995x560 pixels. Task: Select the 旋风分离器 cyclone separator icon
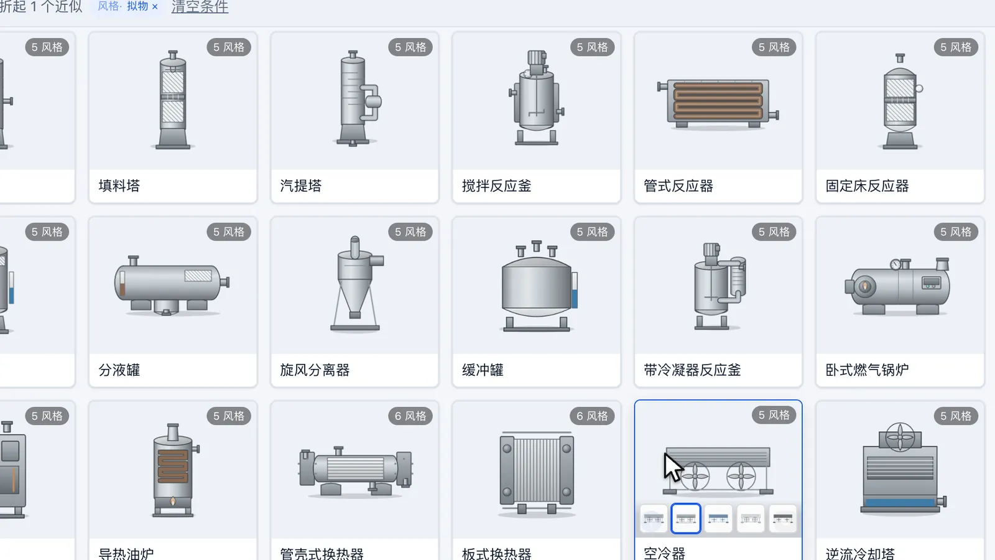coord(356,284)
